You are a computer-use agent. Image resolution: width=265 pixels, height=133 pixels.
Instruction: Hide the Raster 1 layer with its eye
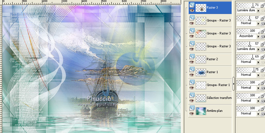192,75
